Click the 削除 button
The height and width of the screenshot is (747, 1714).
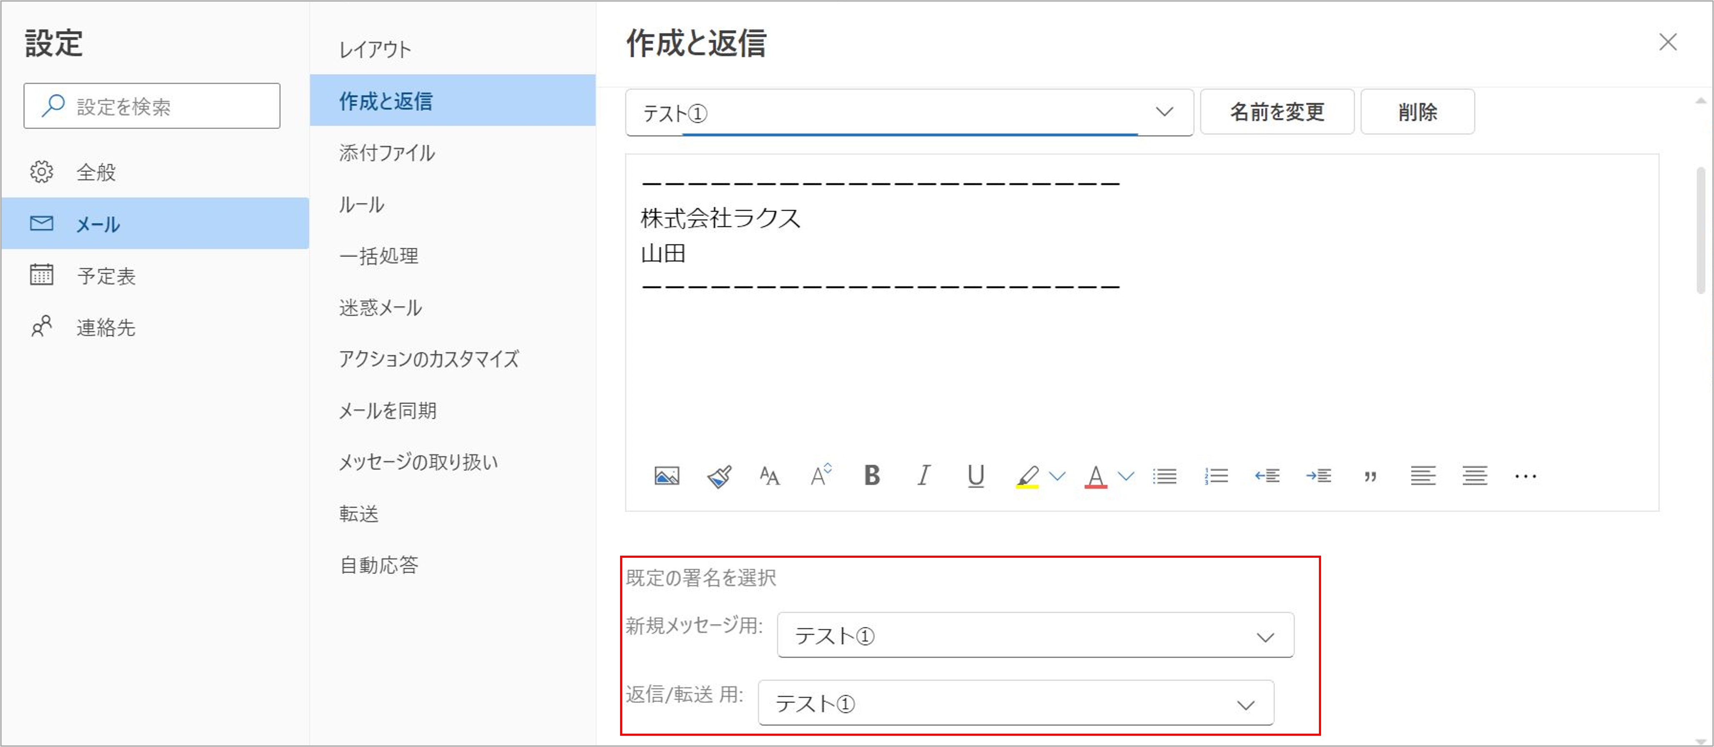click(1417, 112)
